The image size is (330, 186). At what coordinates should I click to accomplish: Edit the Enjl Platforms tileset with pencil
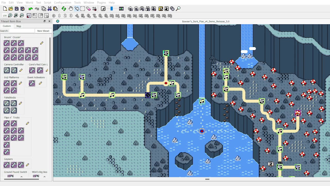(x=20, y=83)
